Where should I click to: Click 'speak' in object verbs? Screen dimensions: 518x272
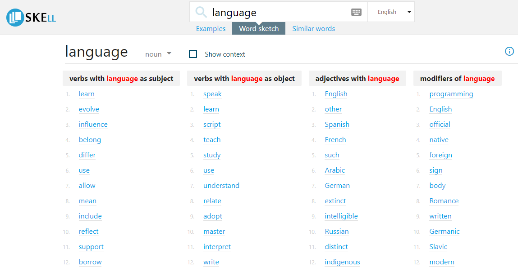click(x=212, y=94)
